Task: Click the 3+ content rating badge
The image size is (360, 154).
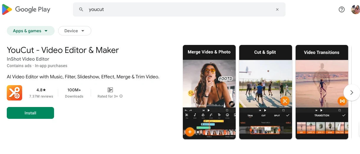Action: pos(110,90)
